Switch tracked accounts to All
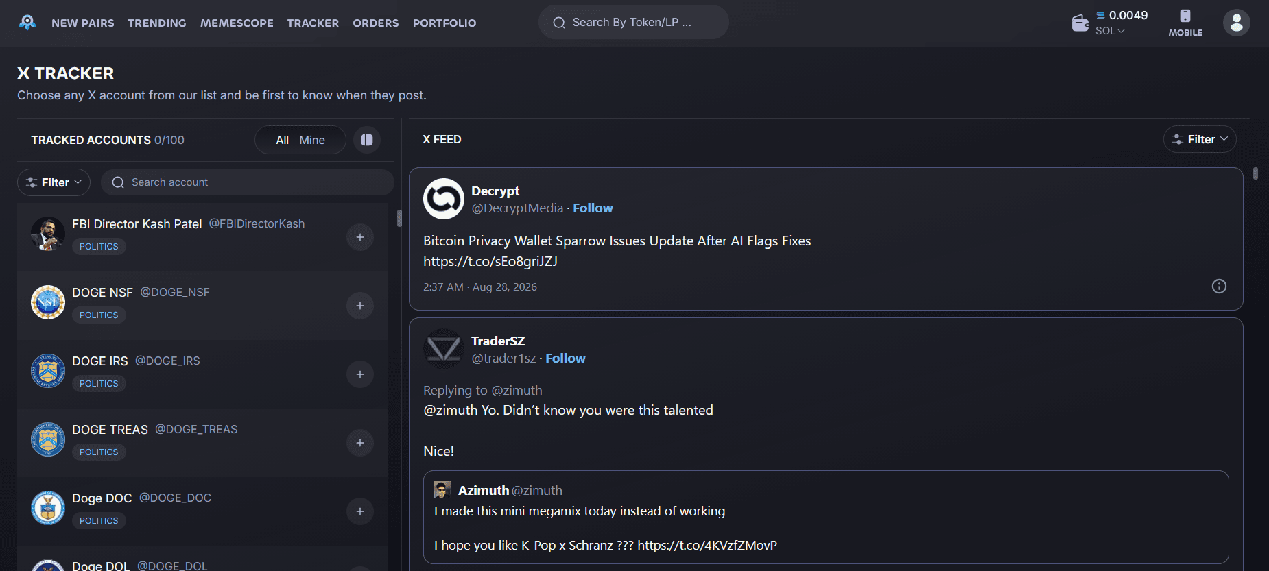The height and width of the screenshot is (571, 1269). [x=282, y=140]
